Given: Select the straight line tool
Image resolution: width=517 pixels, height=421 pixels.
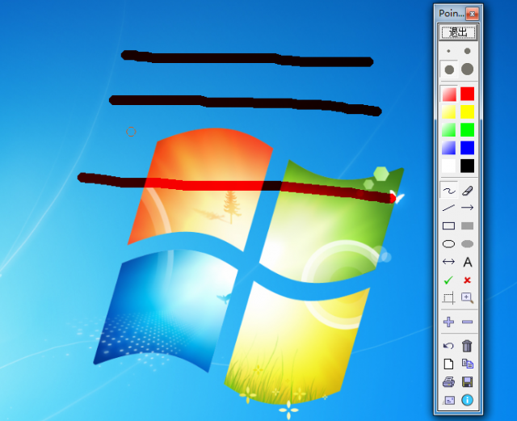Looking at the screenshot, I should tap(448, 208).
